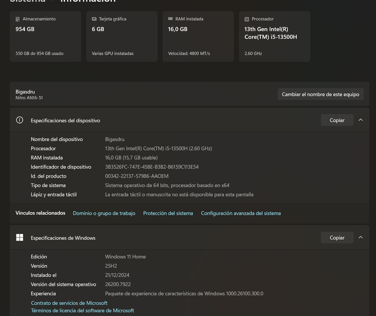Click the Identificador de dispositivo label
376x316 pixels.
click(61, 167)
